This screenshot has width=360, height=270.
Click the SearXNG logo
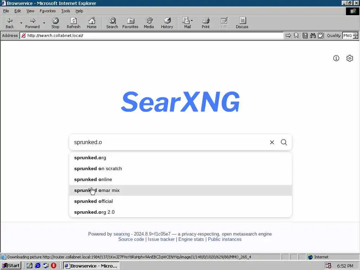pos(180,102)
